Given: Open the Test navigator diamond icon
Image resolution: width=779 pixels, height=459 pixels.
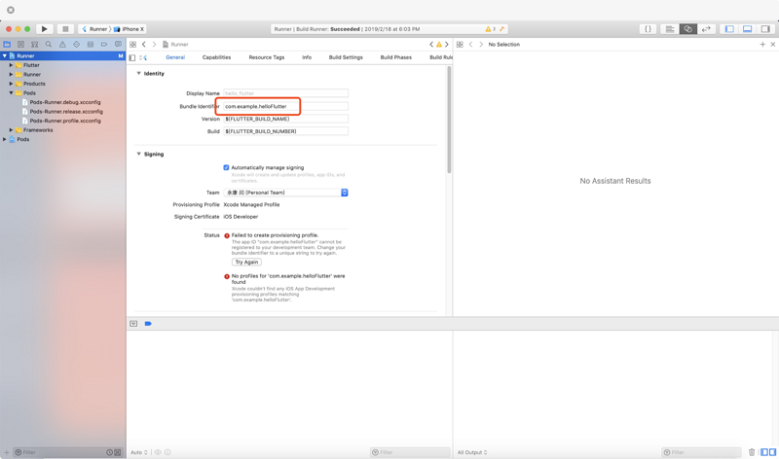Looking at the screenshot, I should (77, 44).
